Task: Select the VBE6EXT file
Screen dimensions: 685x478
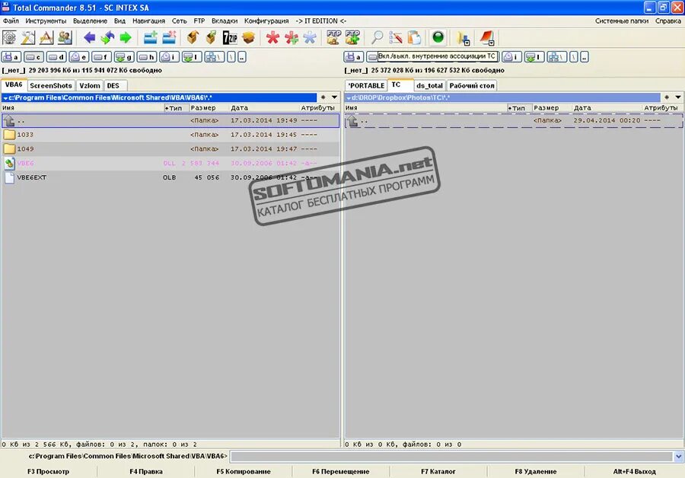Action: (x=170, y=177)
